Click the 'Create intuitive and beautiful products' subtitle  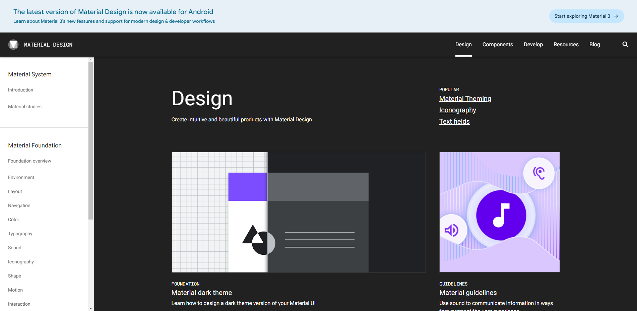point(242,120)
